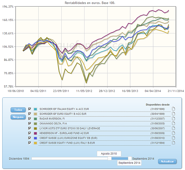Open document icon for Radar Inversion, FI

click(173, 118)
